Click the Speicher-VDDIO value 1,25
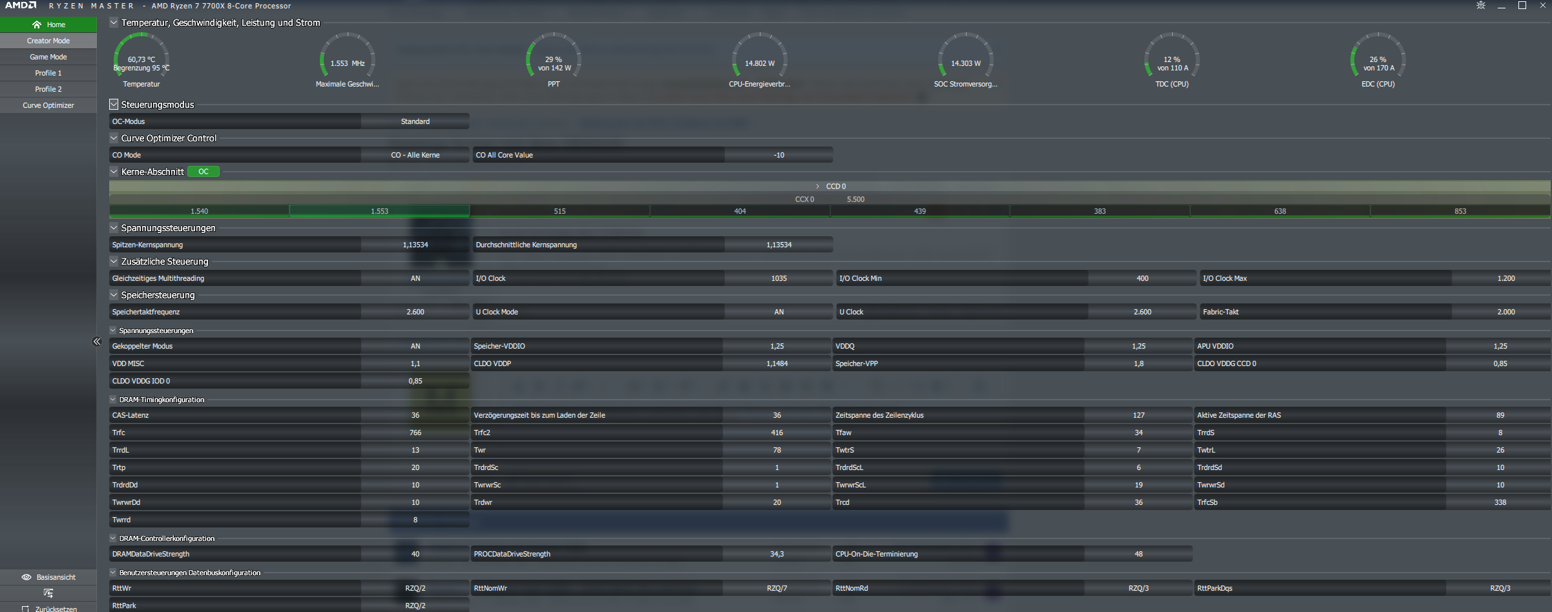Screen dimensions: 1552x612 coord(777,346)
